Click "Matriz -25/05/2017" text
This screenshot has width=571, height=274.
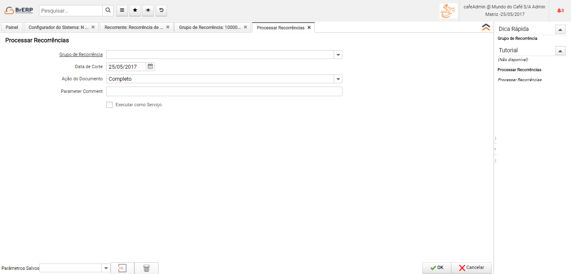click(x=505, y=14)
